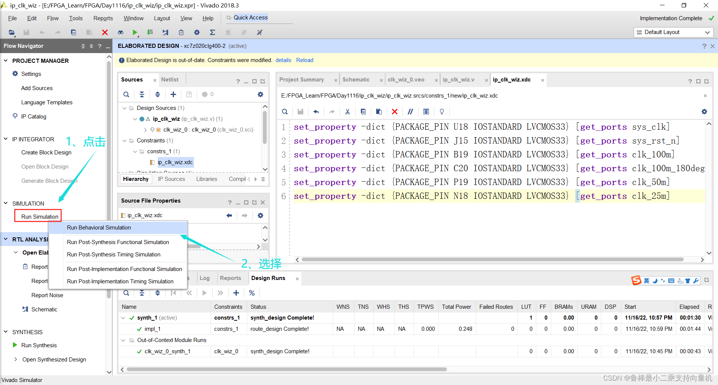Switch to IP Sources tab
The height and width of the screenshot is (385, 718).
[171, 179]
